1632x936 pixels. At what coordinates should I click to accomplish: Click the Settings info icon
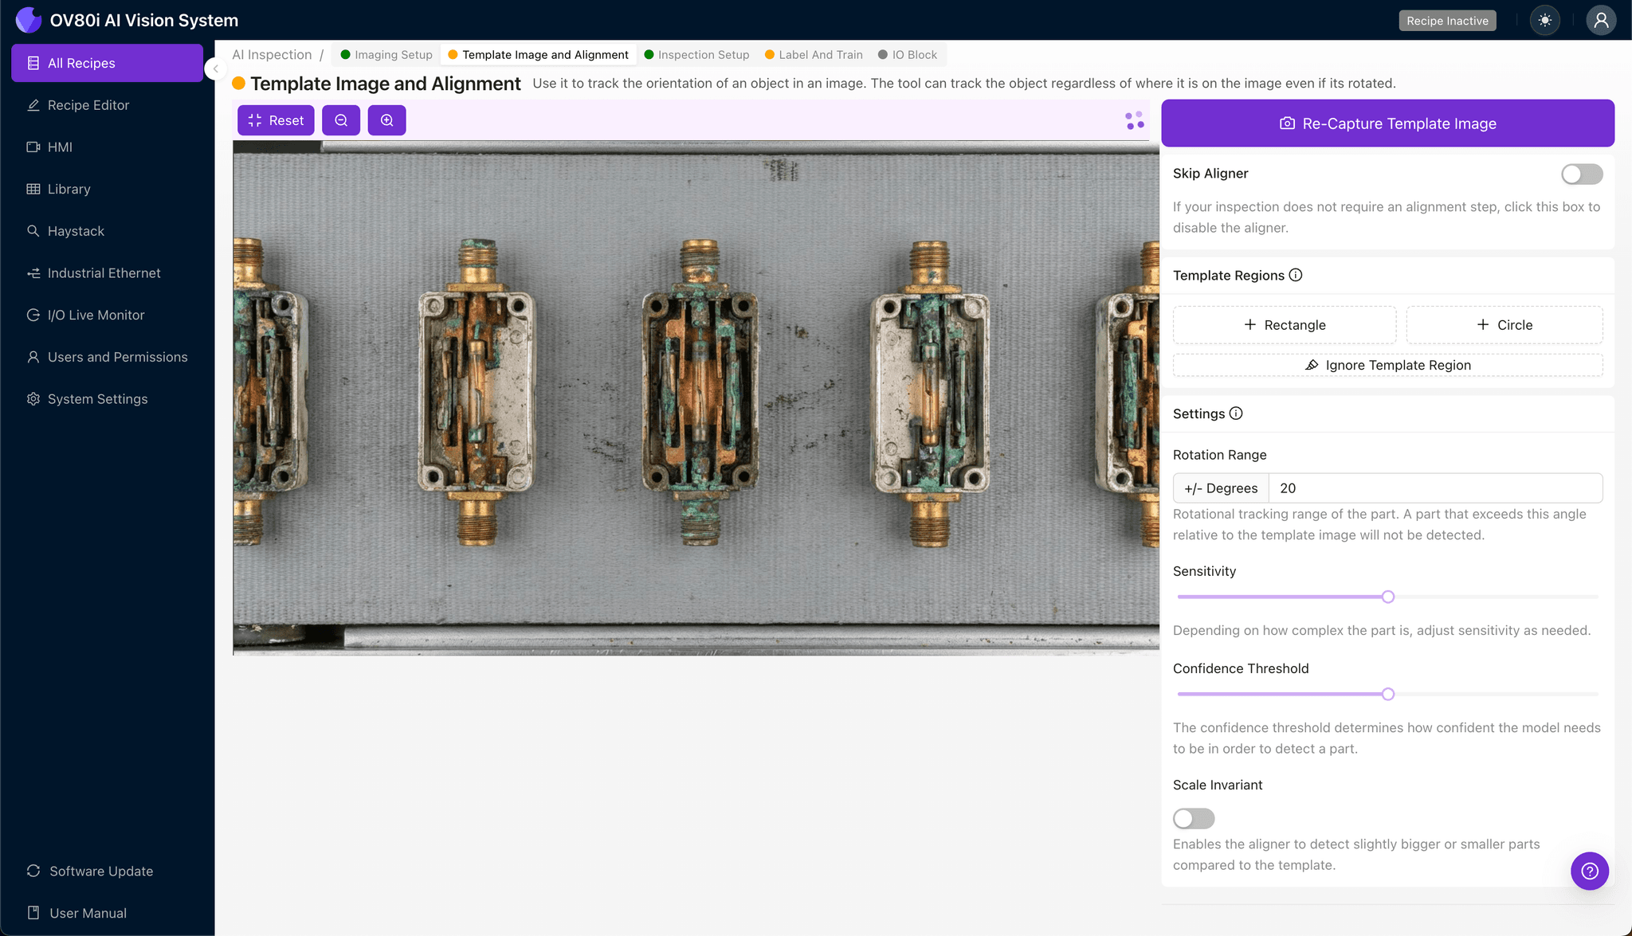(x=1236, y=413)
